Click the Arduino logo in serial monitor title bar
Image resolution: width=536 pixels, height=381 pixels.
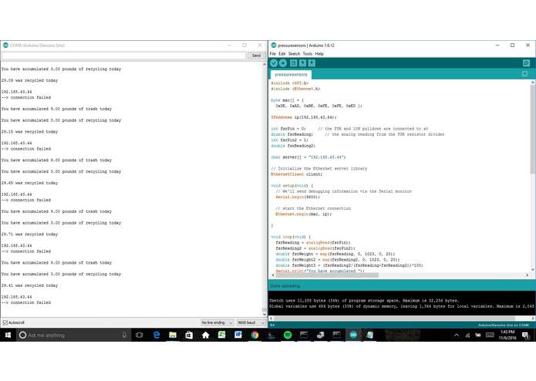(x=5, y=45)
